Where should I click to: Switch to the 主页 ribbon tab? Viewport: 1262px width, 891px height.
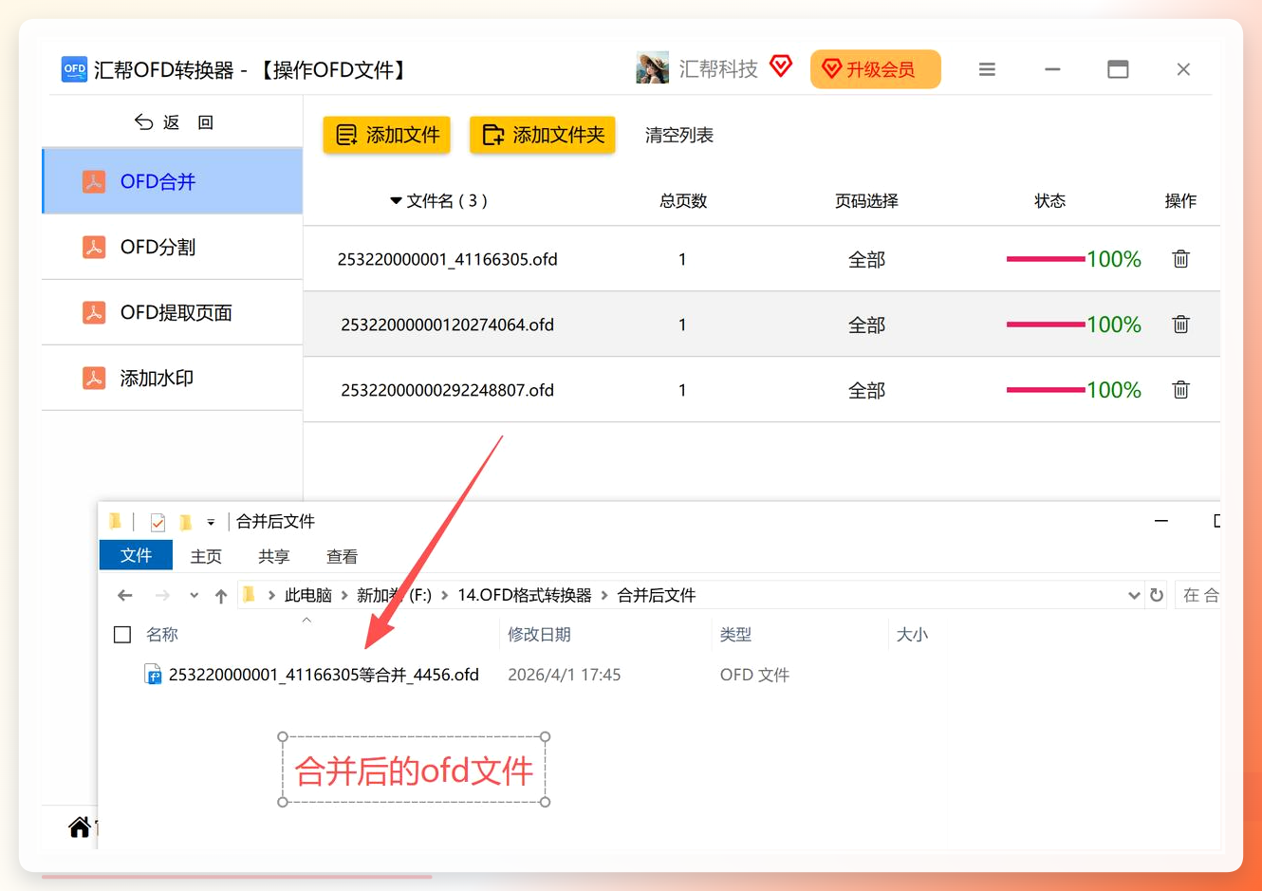tap(206, 557)
